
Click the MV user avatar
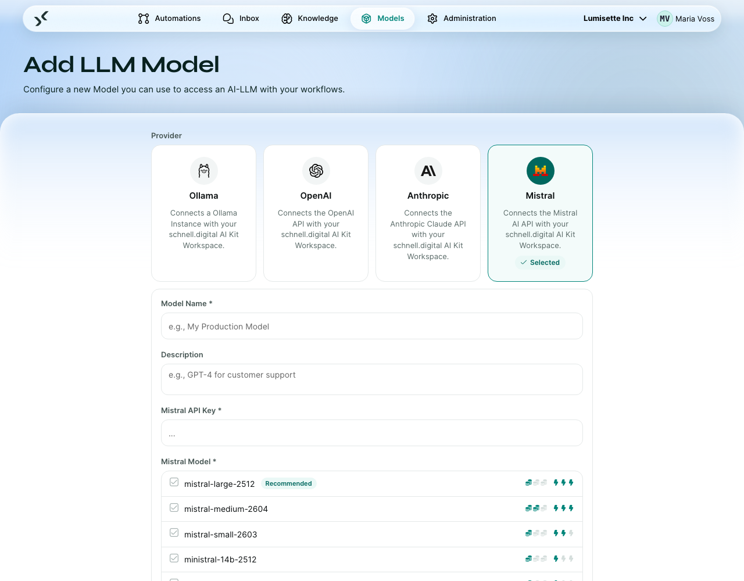pyautogui.click(x=665, y=19)
